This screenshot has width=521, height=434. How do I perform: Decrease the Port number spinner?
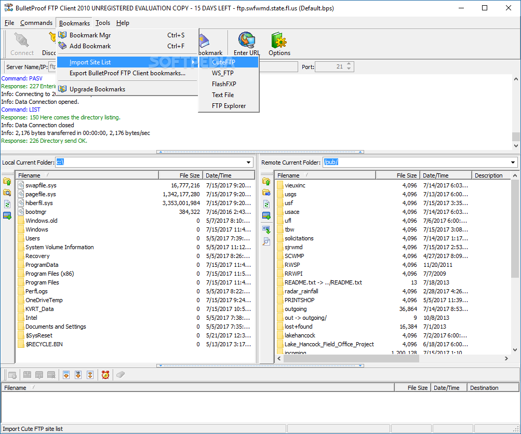349,69
